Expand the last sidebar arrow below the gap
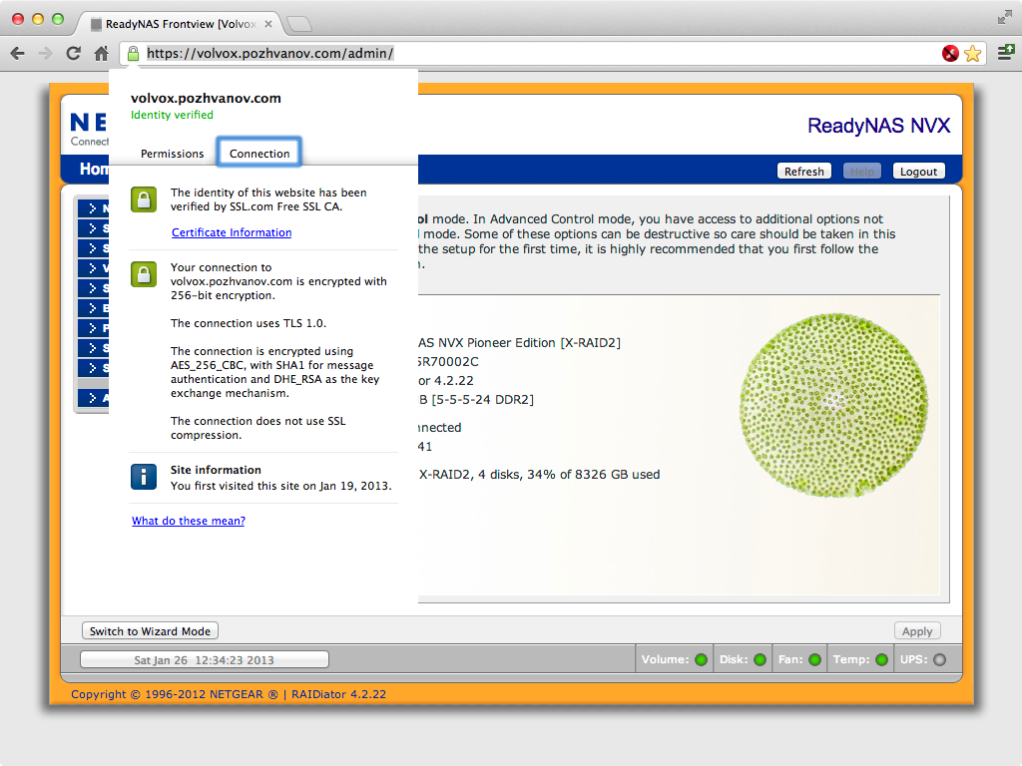1022x766 pixels. tap(93, 397)
